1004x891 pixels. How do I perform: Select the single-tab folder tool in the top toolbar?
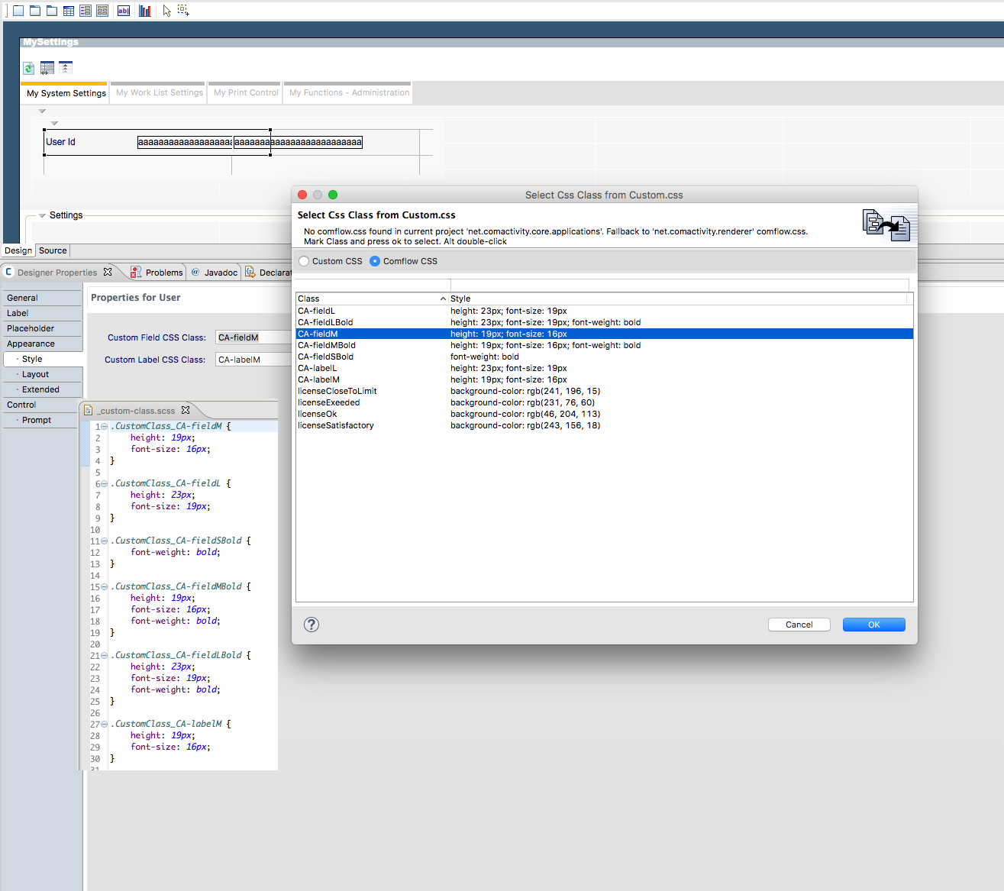pyautogui.click(x=35, y=11)
